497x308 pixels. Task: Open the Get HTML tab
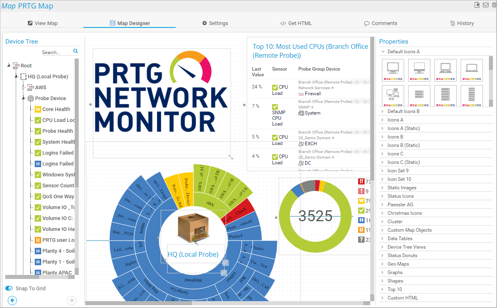(296, 23)
